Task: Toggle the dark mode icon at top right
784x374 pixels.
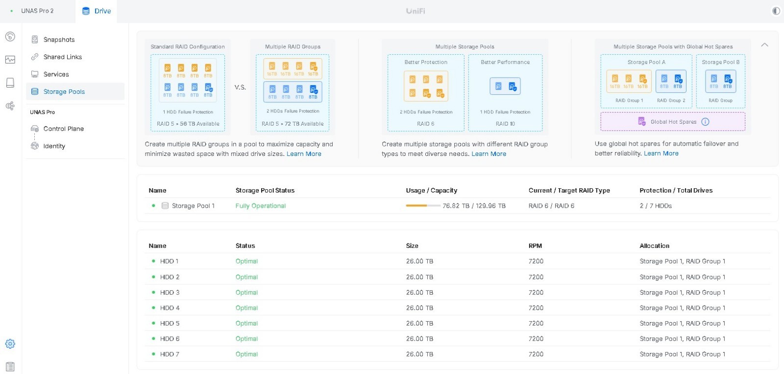Action: point(776,11)
